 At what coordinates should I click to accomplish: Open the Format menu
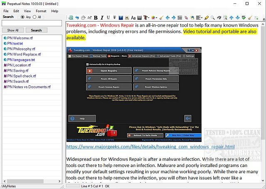coord(41,11)
